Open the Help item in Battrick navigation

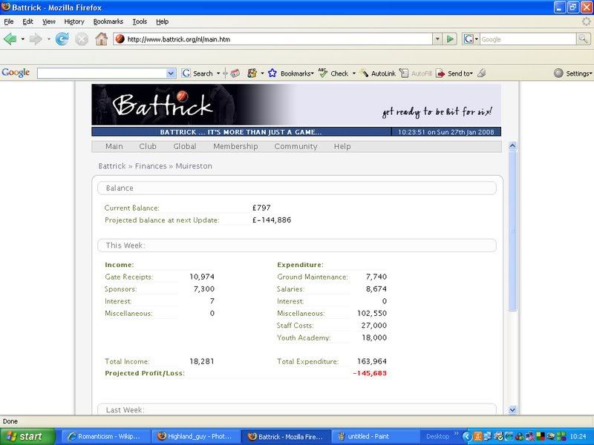coord(342,146)
